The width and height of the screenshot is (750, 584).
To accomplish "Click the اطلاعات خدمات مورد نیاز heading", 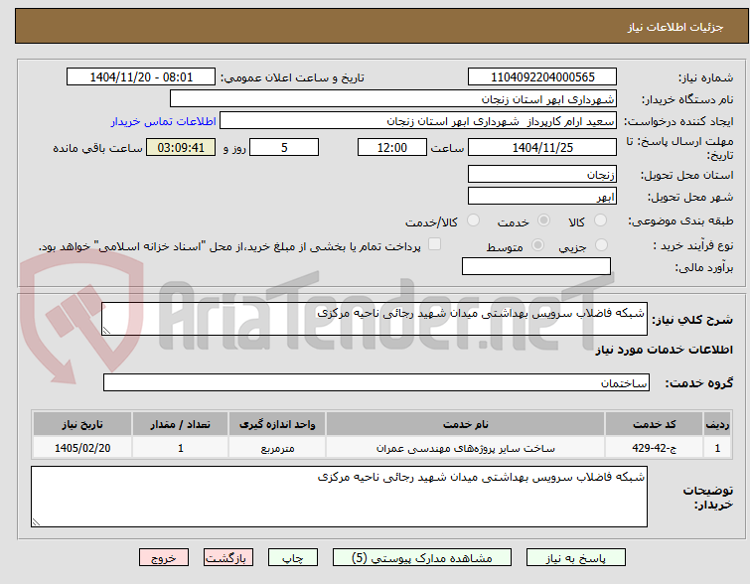I will (x=664, y=350).
